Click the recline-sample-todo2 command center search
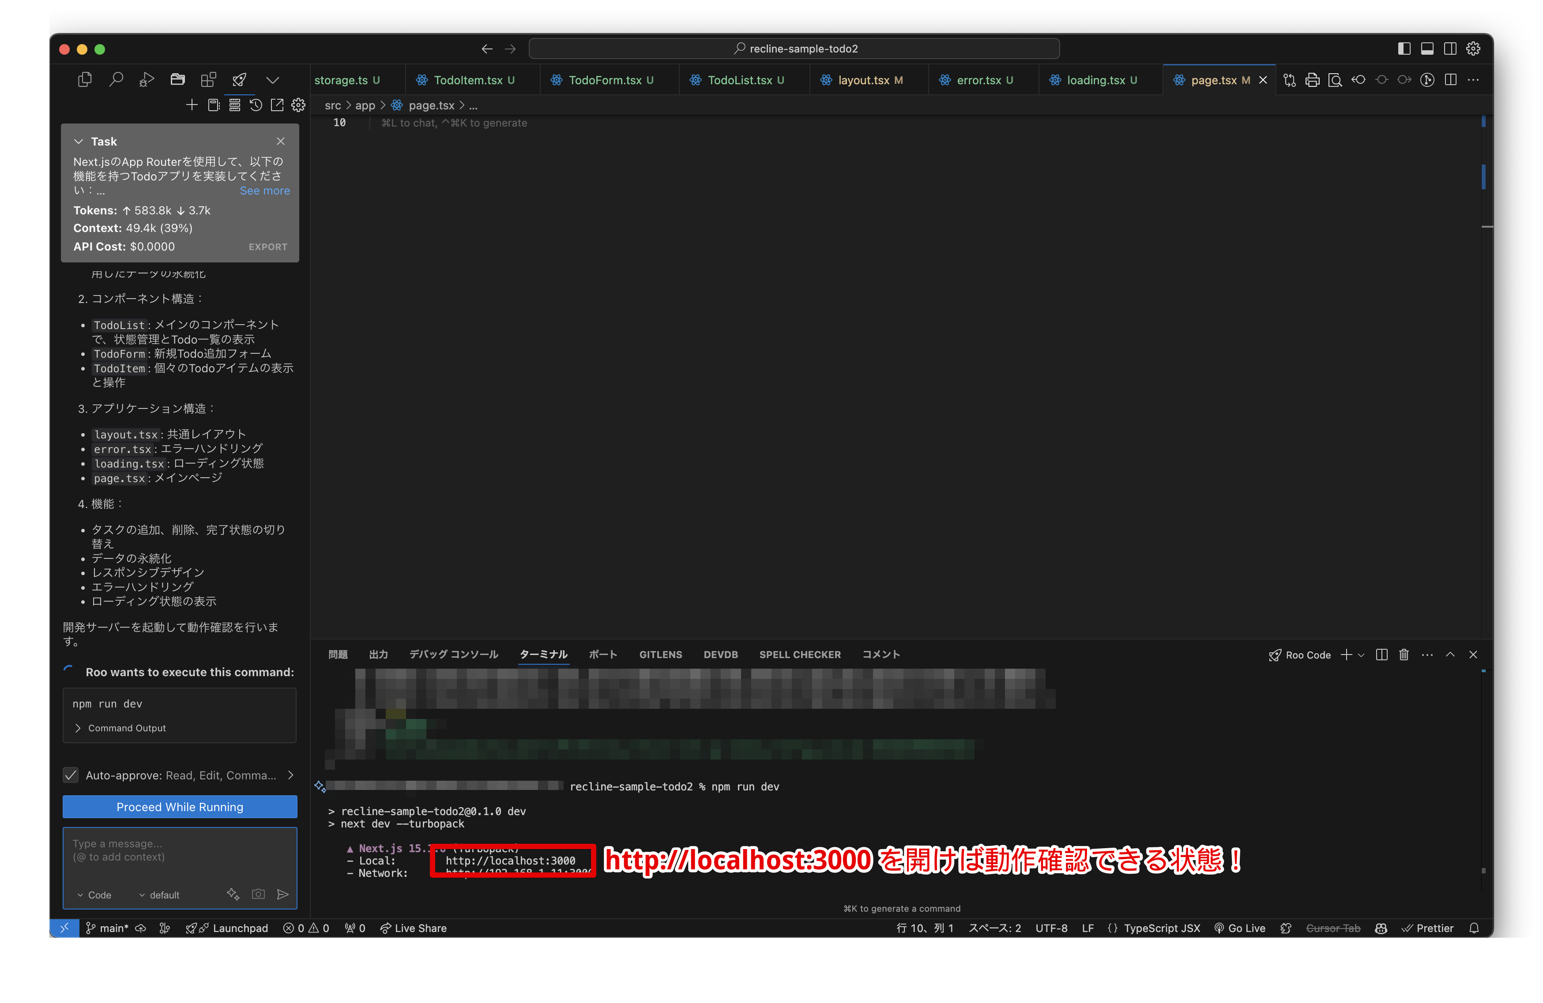Image resolution: width=1543 pixels, height=1003 pixels. point(794,49)
